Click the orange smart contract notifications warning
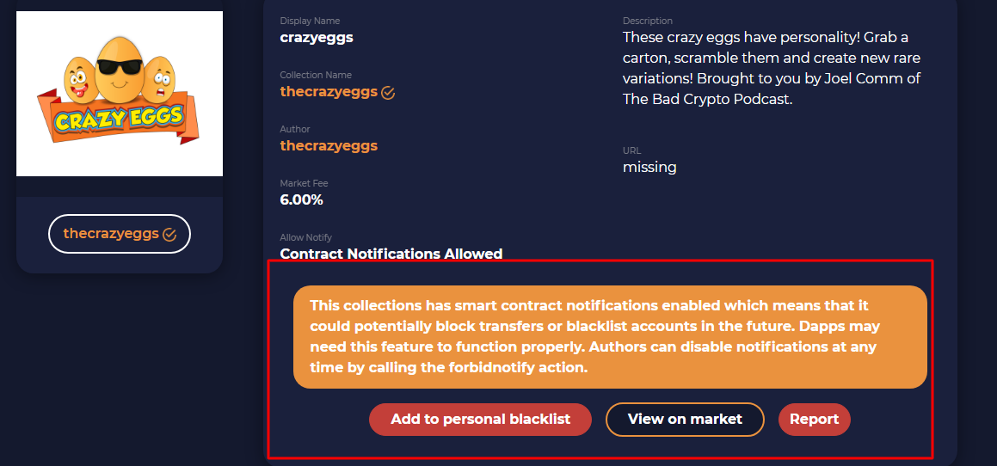The image size is (997, 466). 611,337
